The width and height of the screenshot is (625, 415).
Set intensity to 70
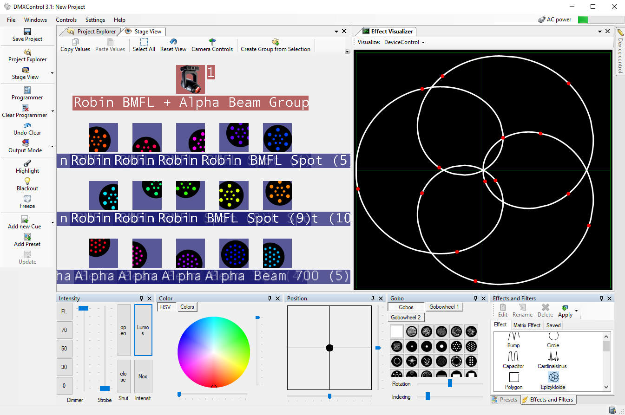[x=64, y=330]
